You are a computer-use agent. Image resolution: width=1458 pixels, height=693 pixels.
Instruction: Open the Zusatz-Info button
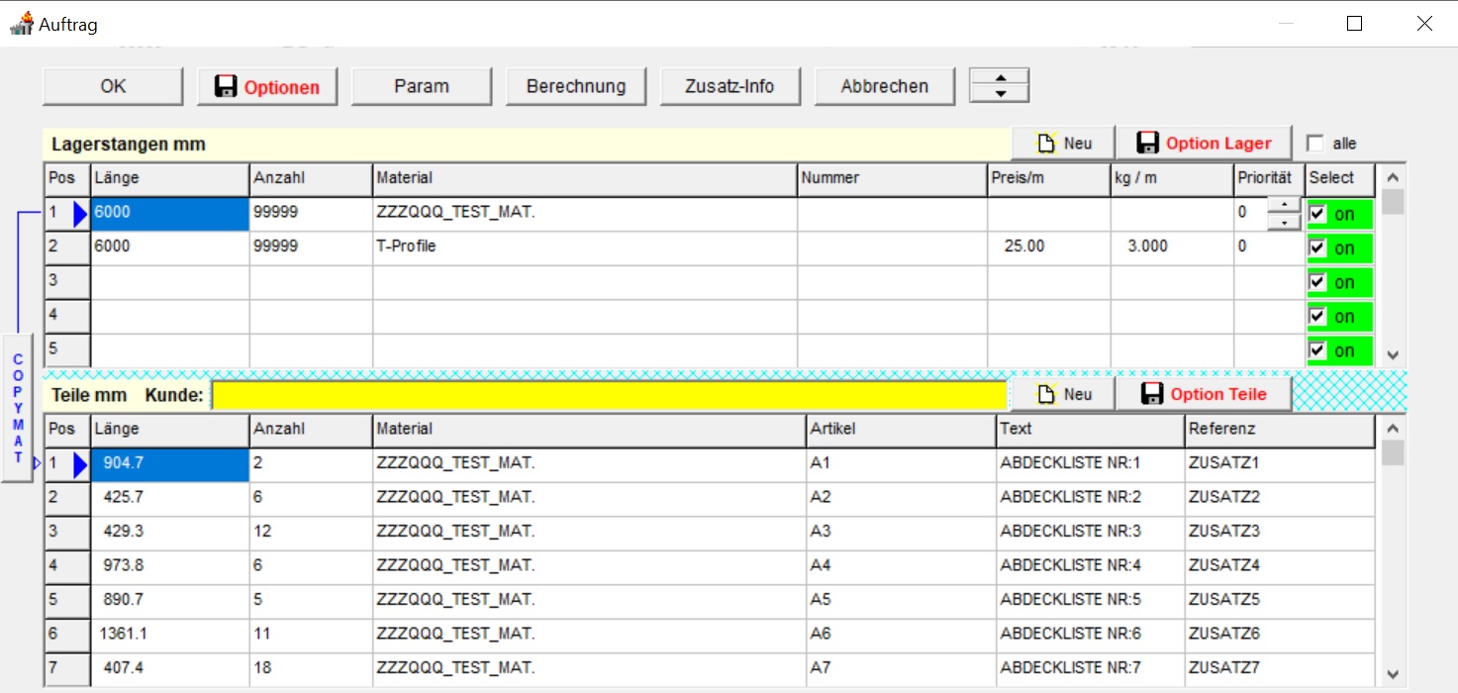coord(729,86)
